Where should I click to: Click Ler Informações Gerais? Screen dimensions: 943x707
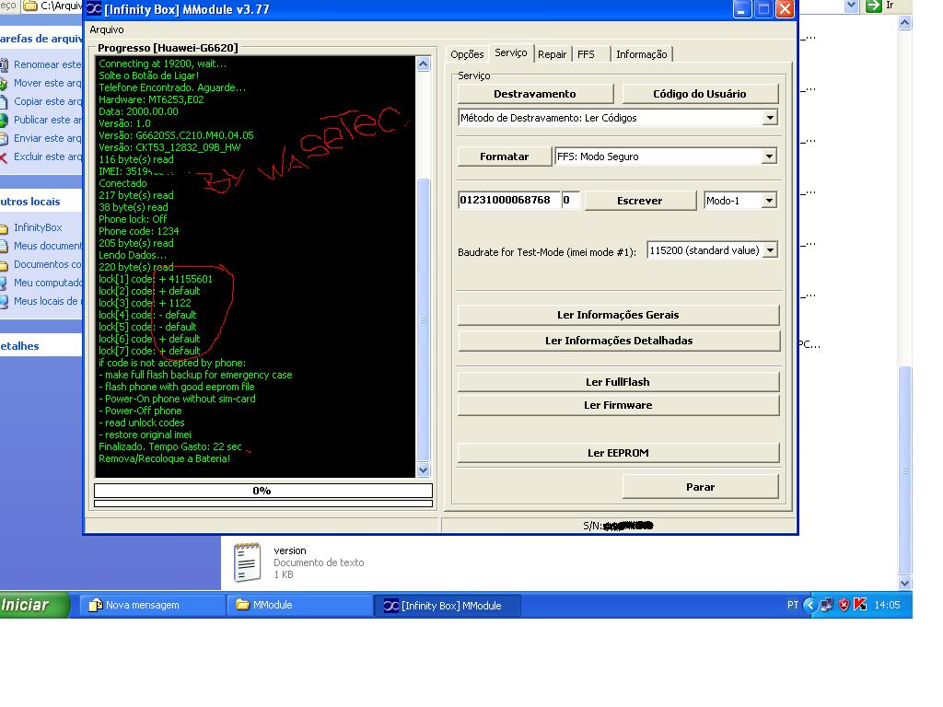pyautogui.click(x=618, y=315)
